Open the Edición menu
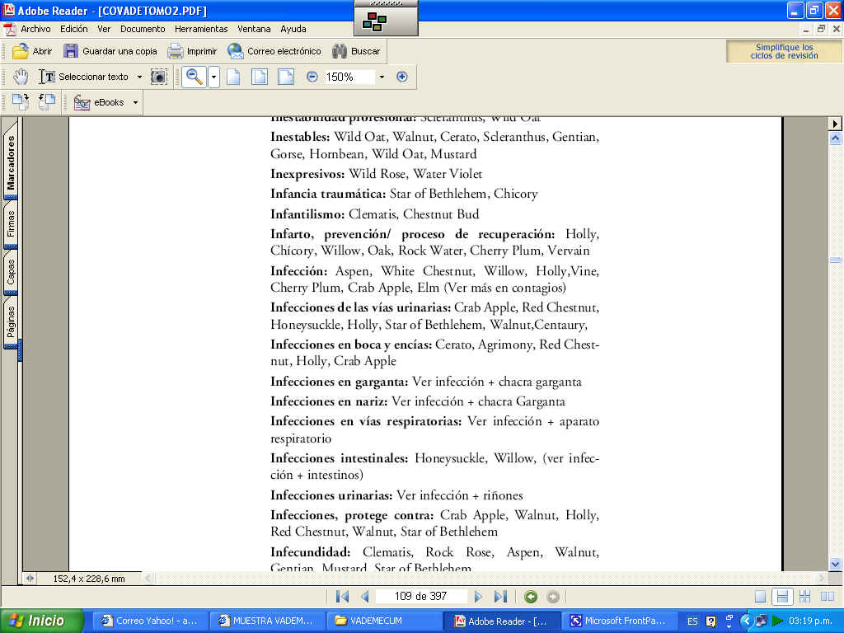The width and height of the screenshot is (844, 633). pos(73,29)
